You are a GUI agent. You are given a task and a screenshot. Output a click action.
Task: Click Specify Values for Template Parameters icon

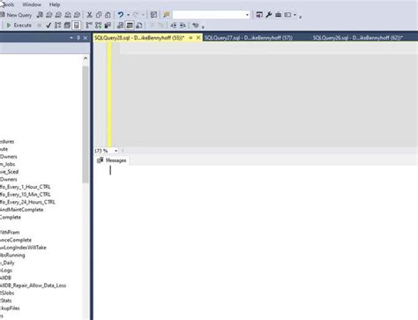[x=196, y=26]
